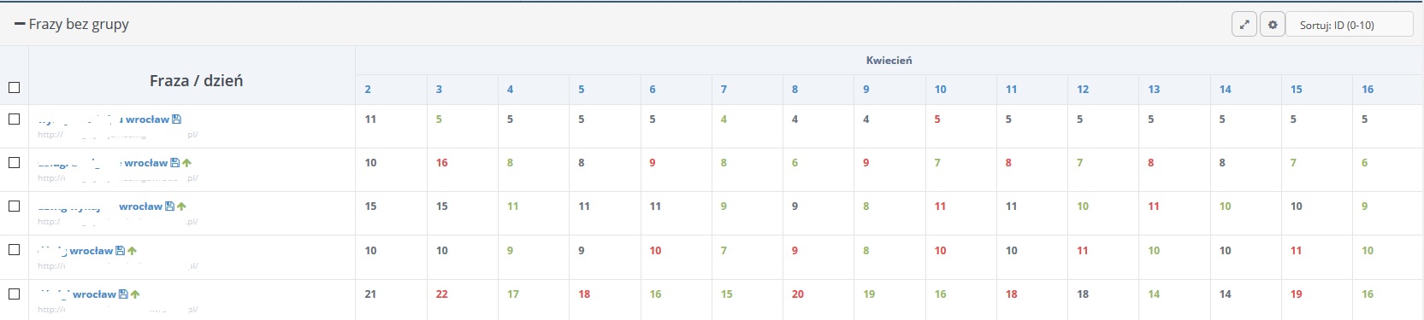Select day 8 column header
Screen dimensions: 1424x320
[795, 89]
